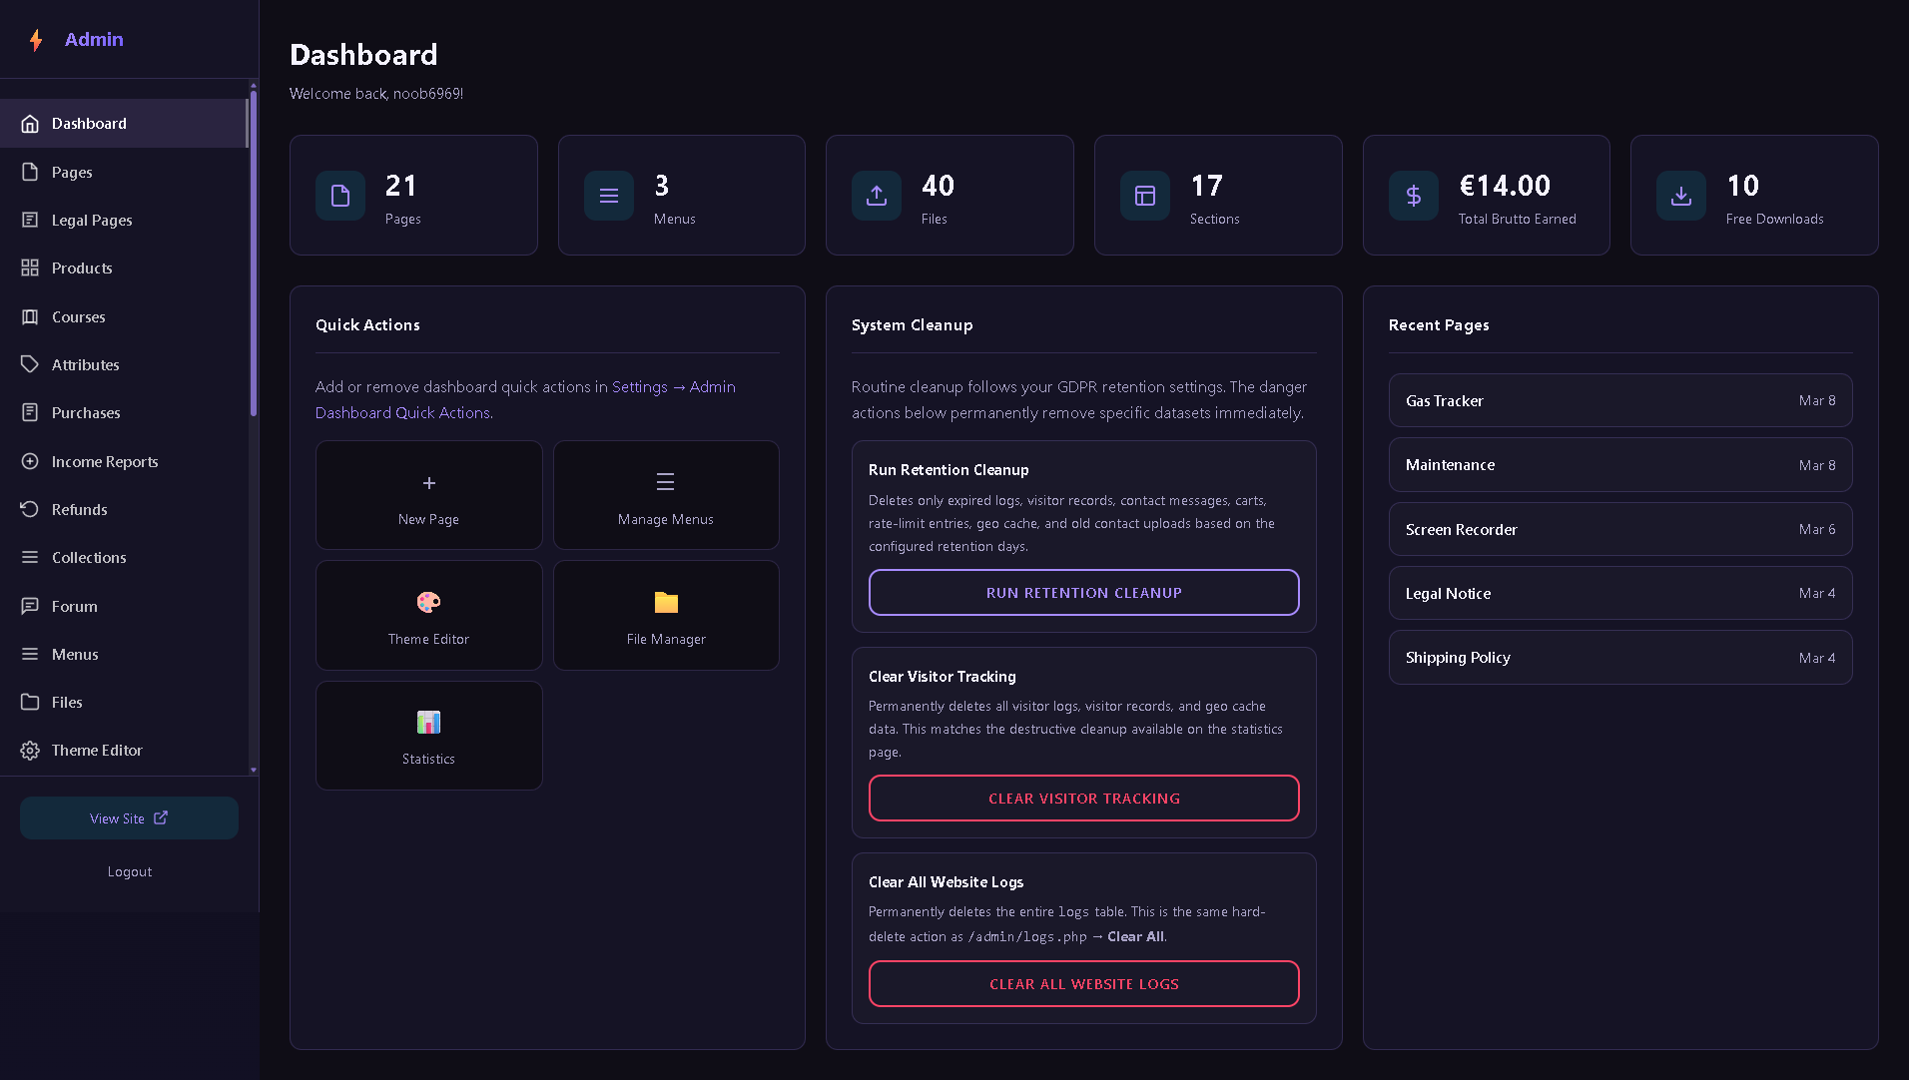Click the Attributes tag icon in sidebar
This screenshot has width=1909, height=1080.
click(30, 364)
